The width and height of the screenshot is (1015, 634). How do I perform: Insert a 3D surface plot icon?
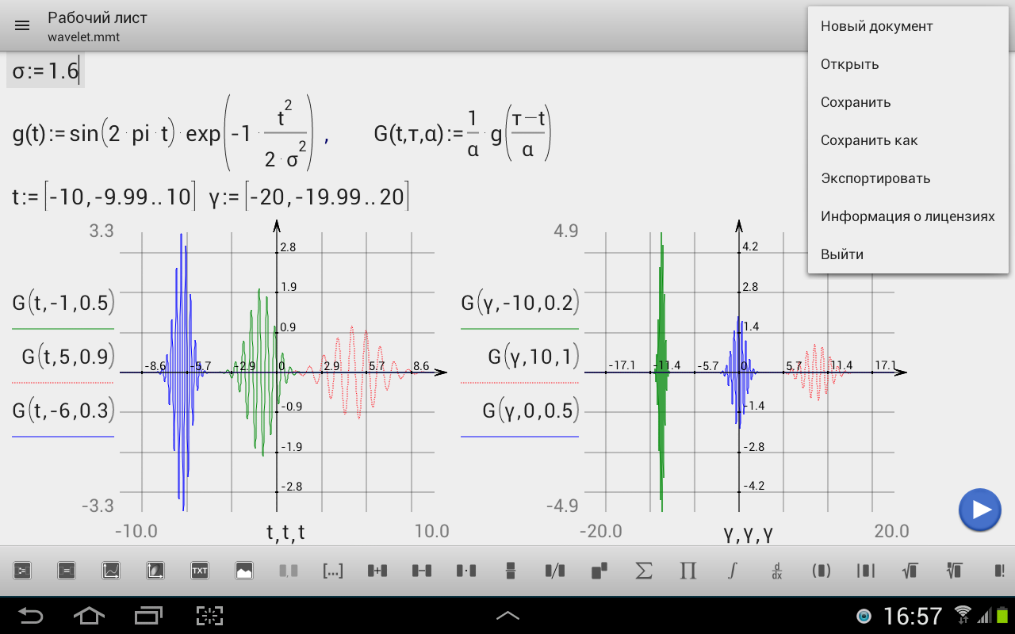pyautogui.click(x=155, y=570)
